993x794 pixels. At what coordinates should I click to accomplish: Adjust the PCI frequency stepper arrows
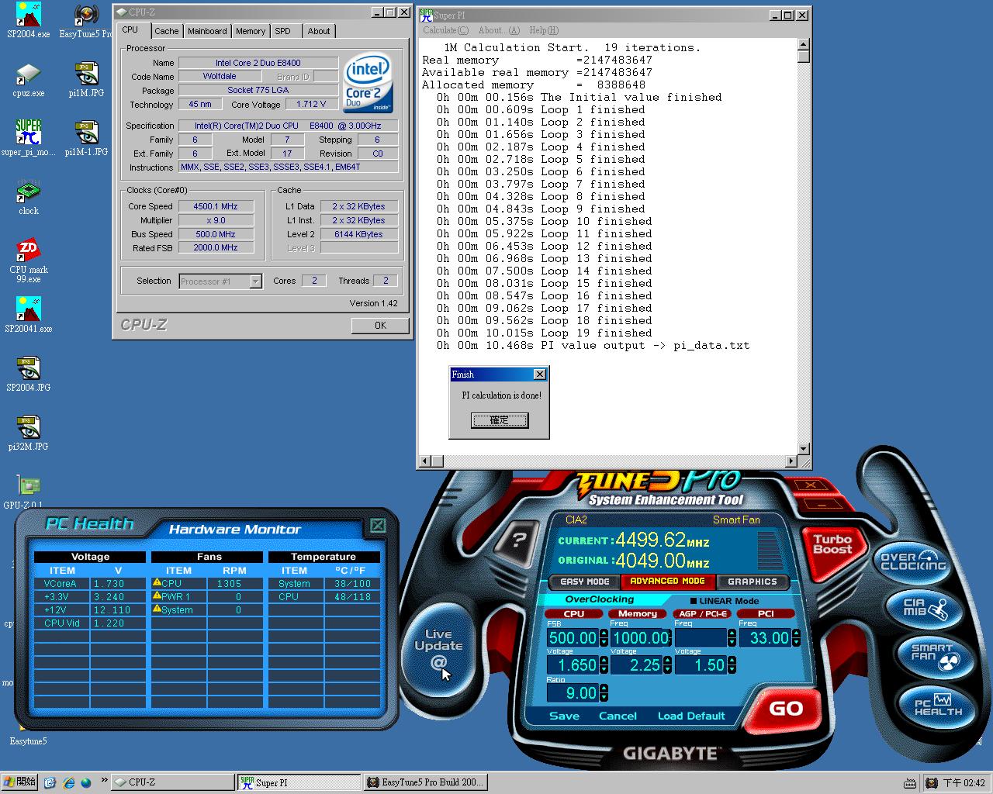(x=795, y=638)
